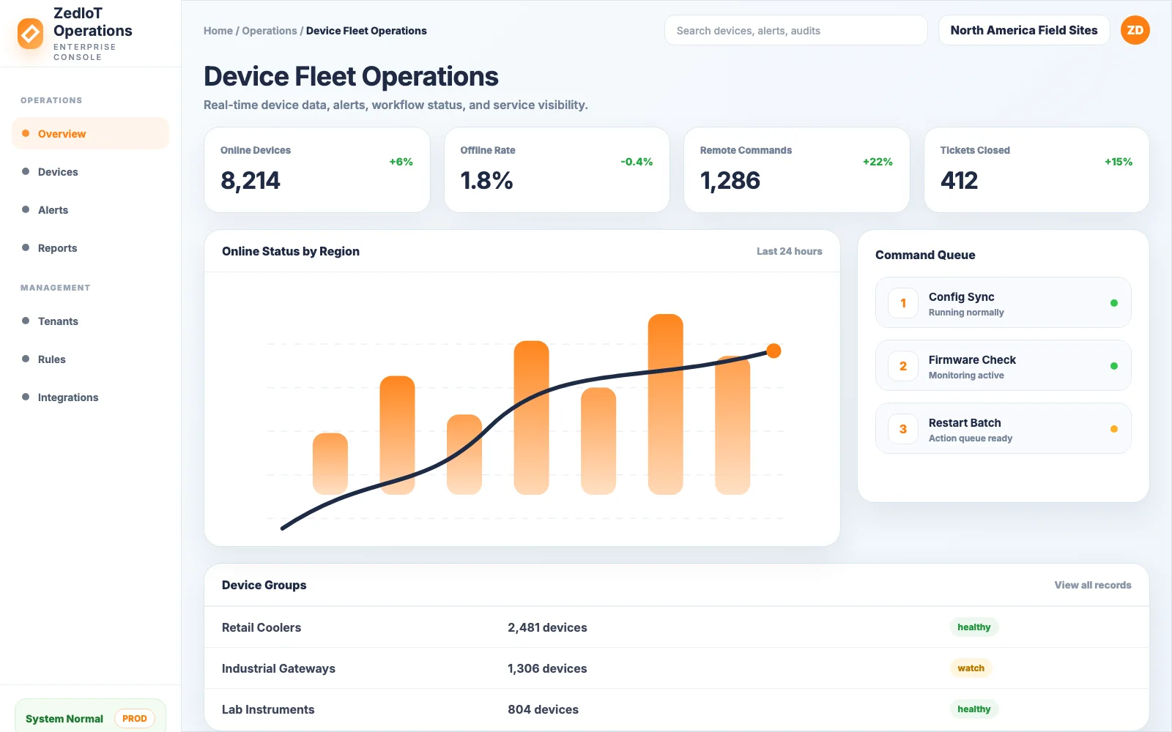Click the number 2 badge for Firmware Check

point(903,366)
